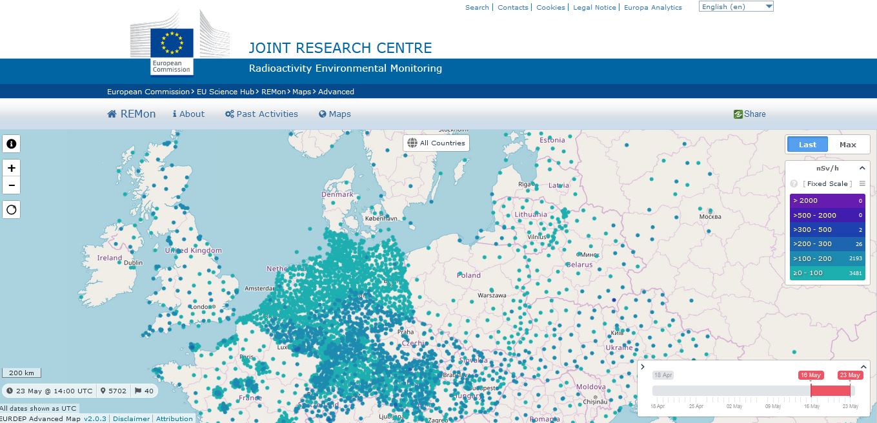Click the globe icon beside All Countries
The height and width of the screenshot is (423, 877).
point(412,143)
